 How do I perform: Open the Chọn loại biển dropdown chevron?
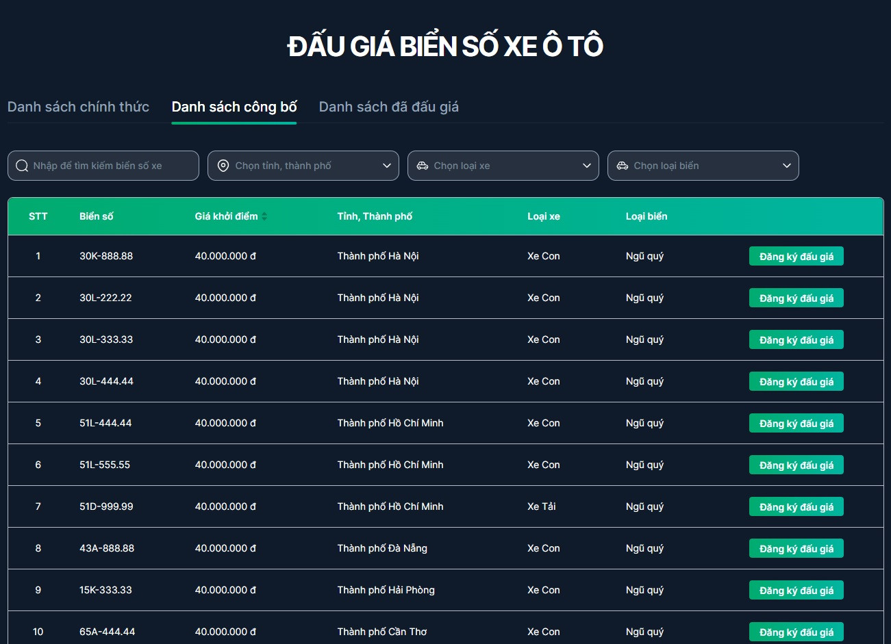tap(787, 166)
